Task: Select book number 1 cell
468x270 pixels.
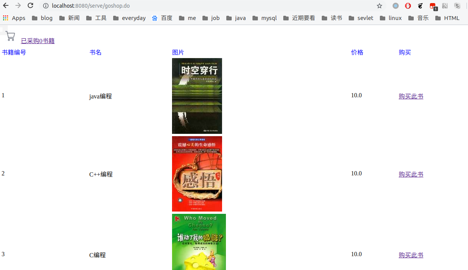Action: coord(3,95)
